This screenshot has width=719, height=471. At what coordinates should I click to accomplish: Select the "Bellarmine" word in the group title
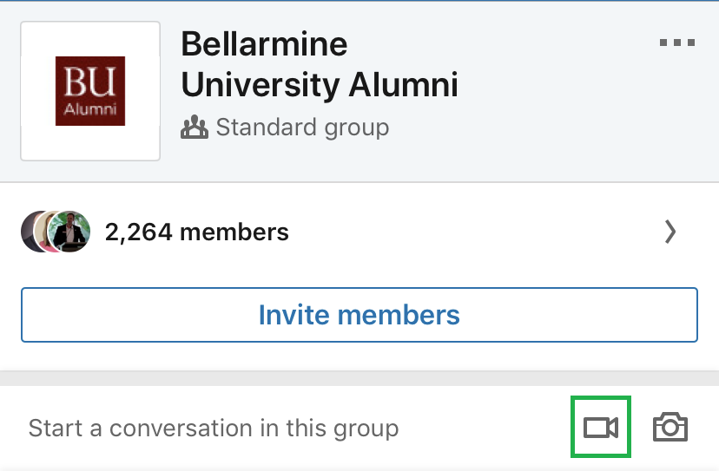(x=264, y=43)
